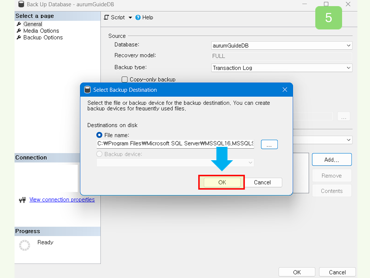Click the Media Options wrench icon

(19, 31)
